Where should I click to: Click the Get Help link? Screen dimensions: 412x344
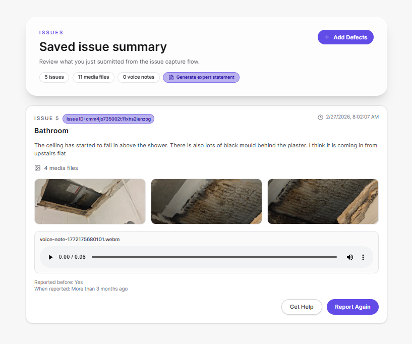[302, 307]
